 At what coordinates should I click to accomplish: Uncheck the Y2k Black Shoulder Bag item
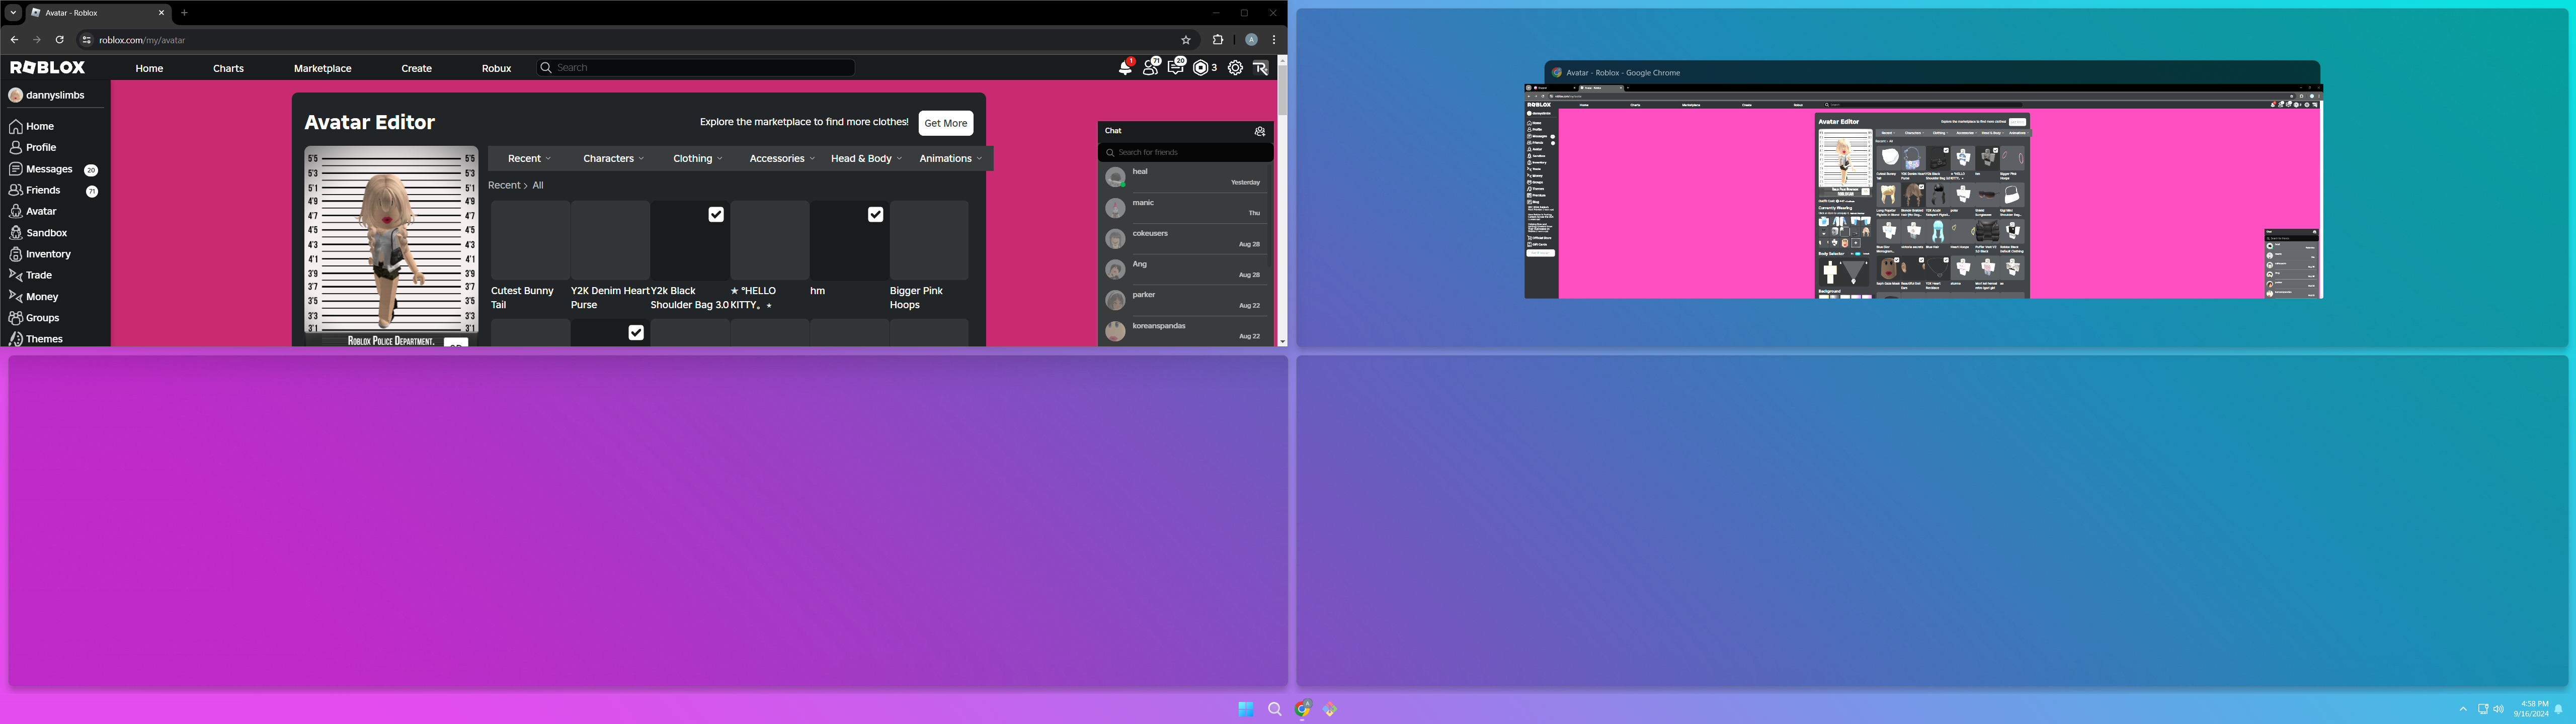point(715,215)
